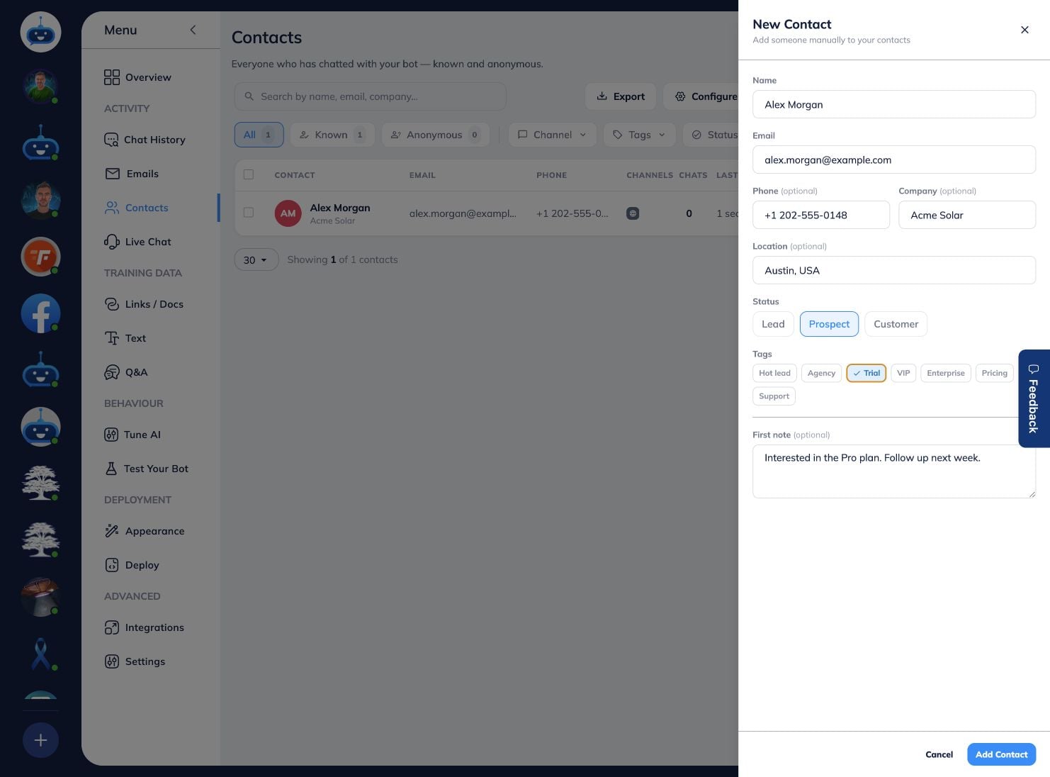
Task: Click the First note text area
Action: 894,471
